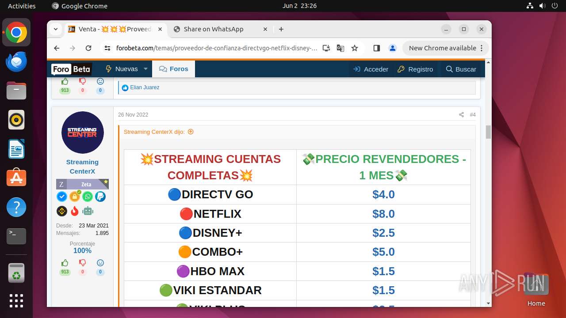Open Activities overview
566x318 pixels.
pos(22,6)
